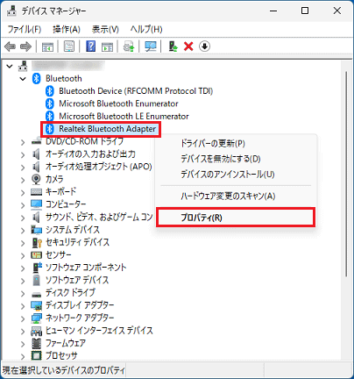
Task: Expand オーディオの入力および出力 category
Action: pyautogui.click(x=23, y=154)
